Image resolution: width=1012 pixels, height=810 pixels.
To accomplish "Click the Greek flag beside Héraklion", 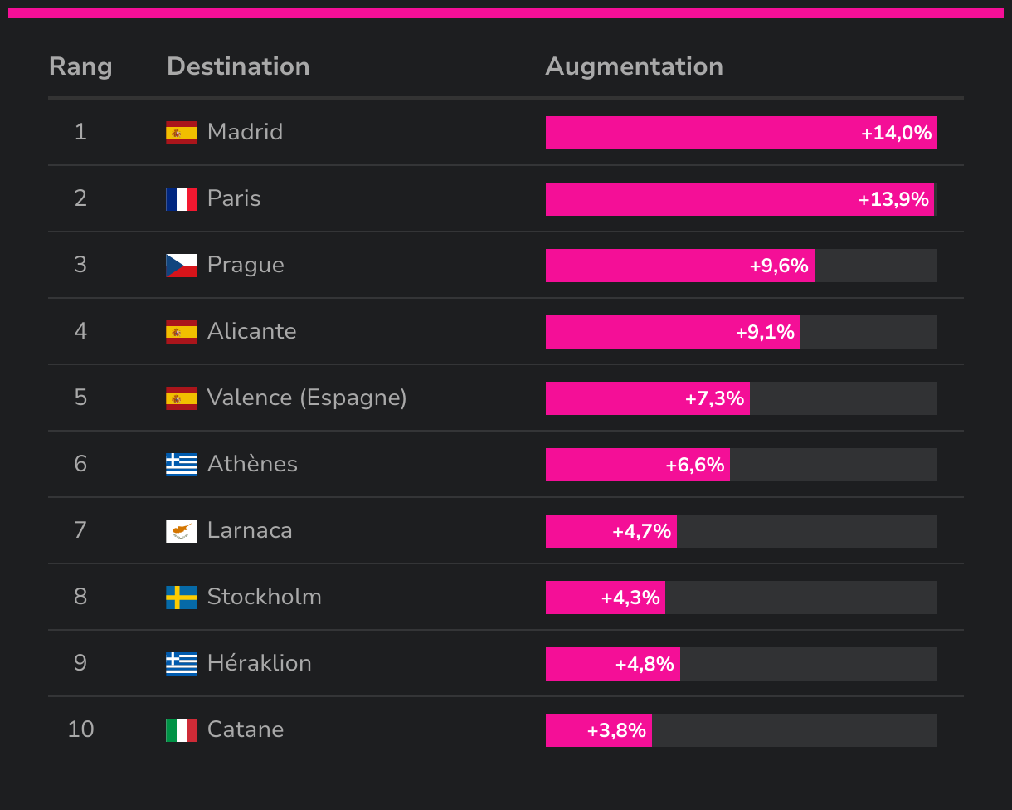I will (x=182, y=664).
